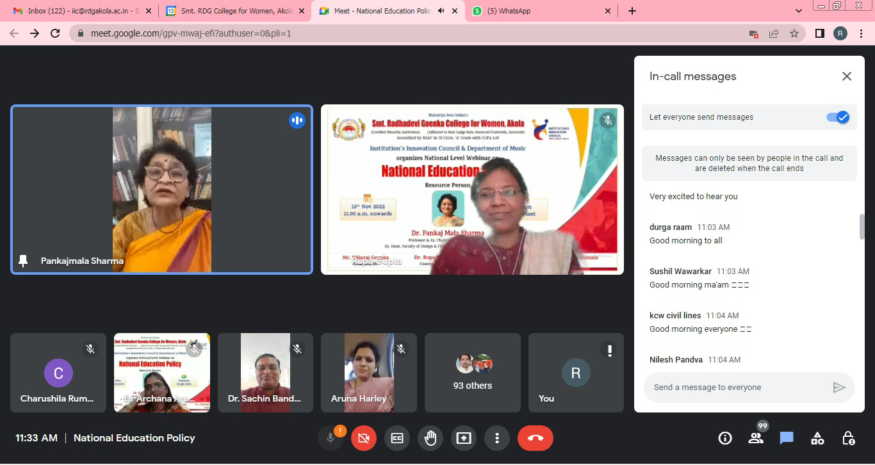The width and height of the screenshot is (875, 465).
Task: Click the raise hand icon
Action: (430, 438)
